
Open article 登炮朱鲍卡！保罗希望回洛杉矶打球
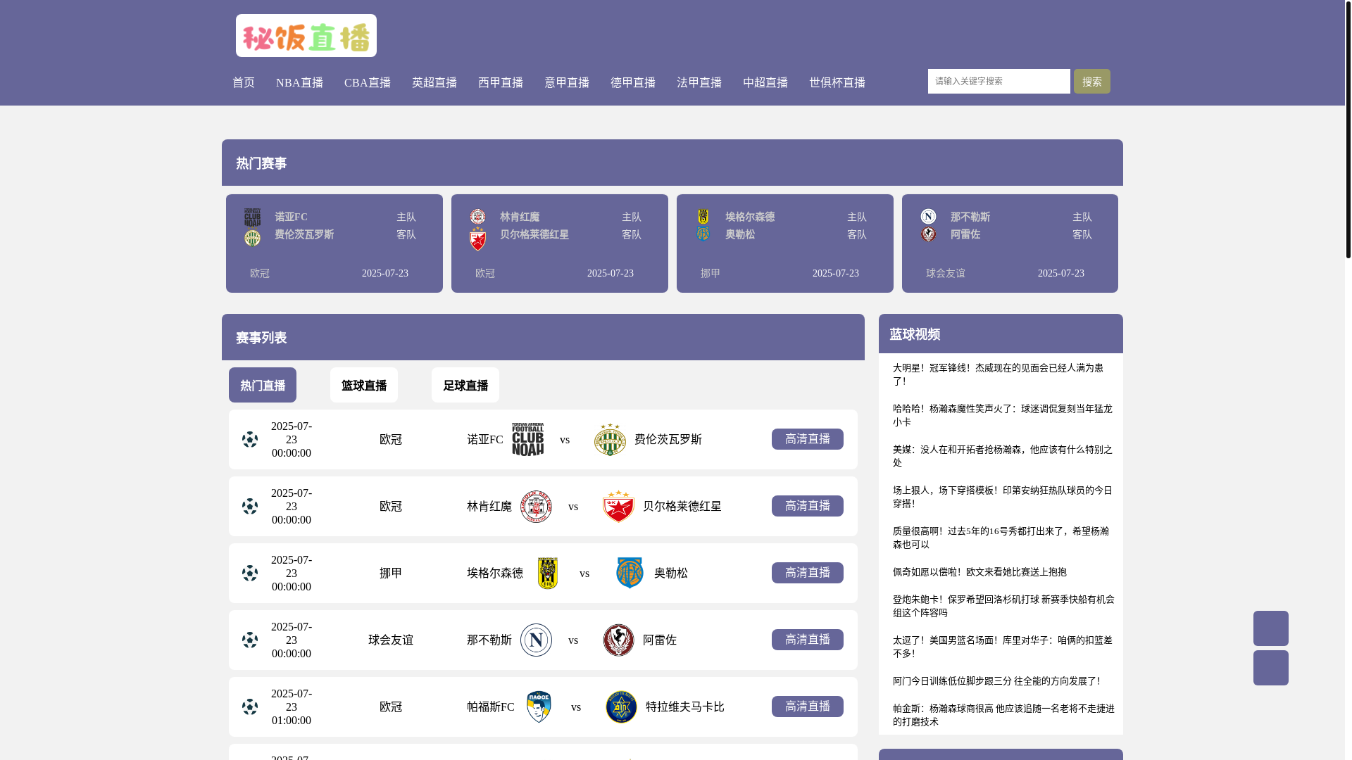point(1004,606)
